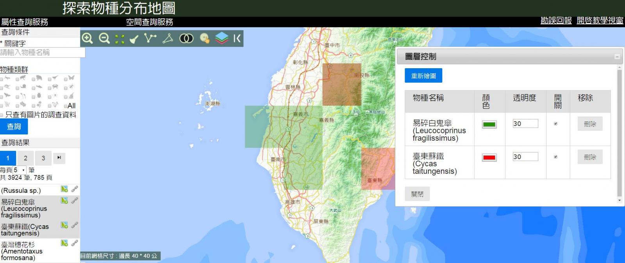Open the link for Russula sp.
The width and height of the screenshot is (625, 263).
point(74,189)
